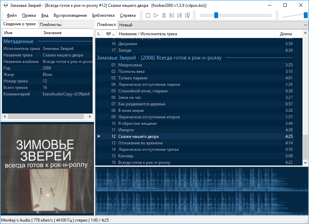Open the Воспроизведение menu
Viewport: 309px width, 224px height.
click(70, 15)
